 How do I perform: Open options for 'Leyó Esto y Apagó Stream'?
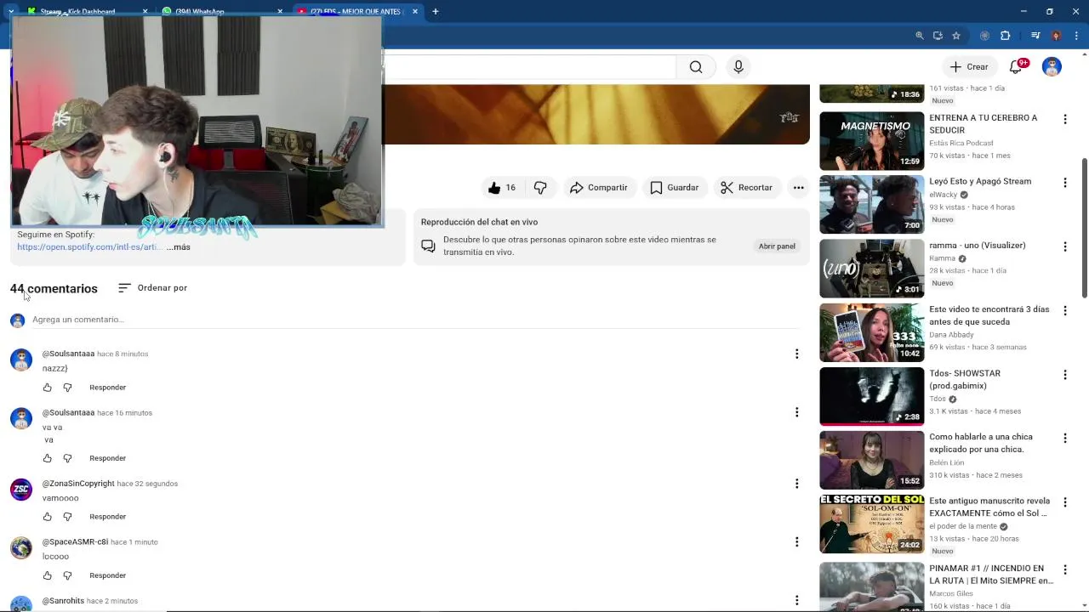click(1064, 183)
